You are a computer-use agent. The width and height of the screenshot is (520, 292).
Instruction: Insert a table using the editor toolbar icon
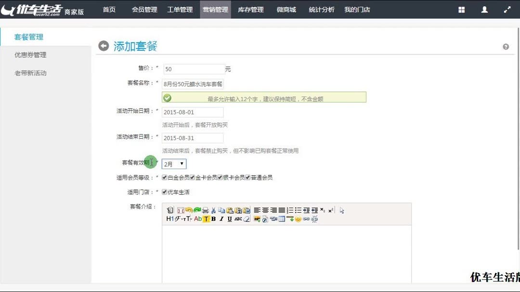click(x=281, y=219)
